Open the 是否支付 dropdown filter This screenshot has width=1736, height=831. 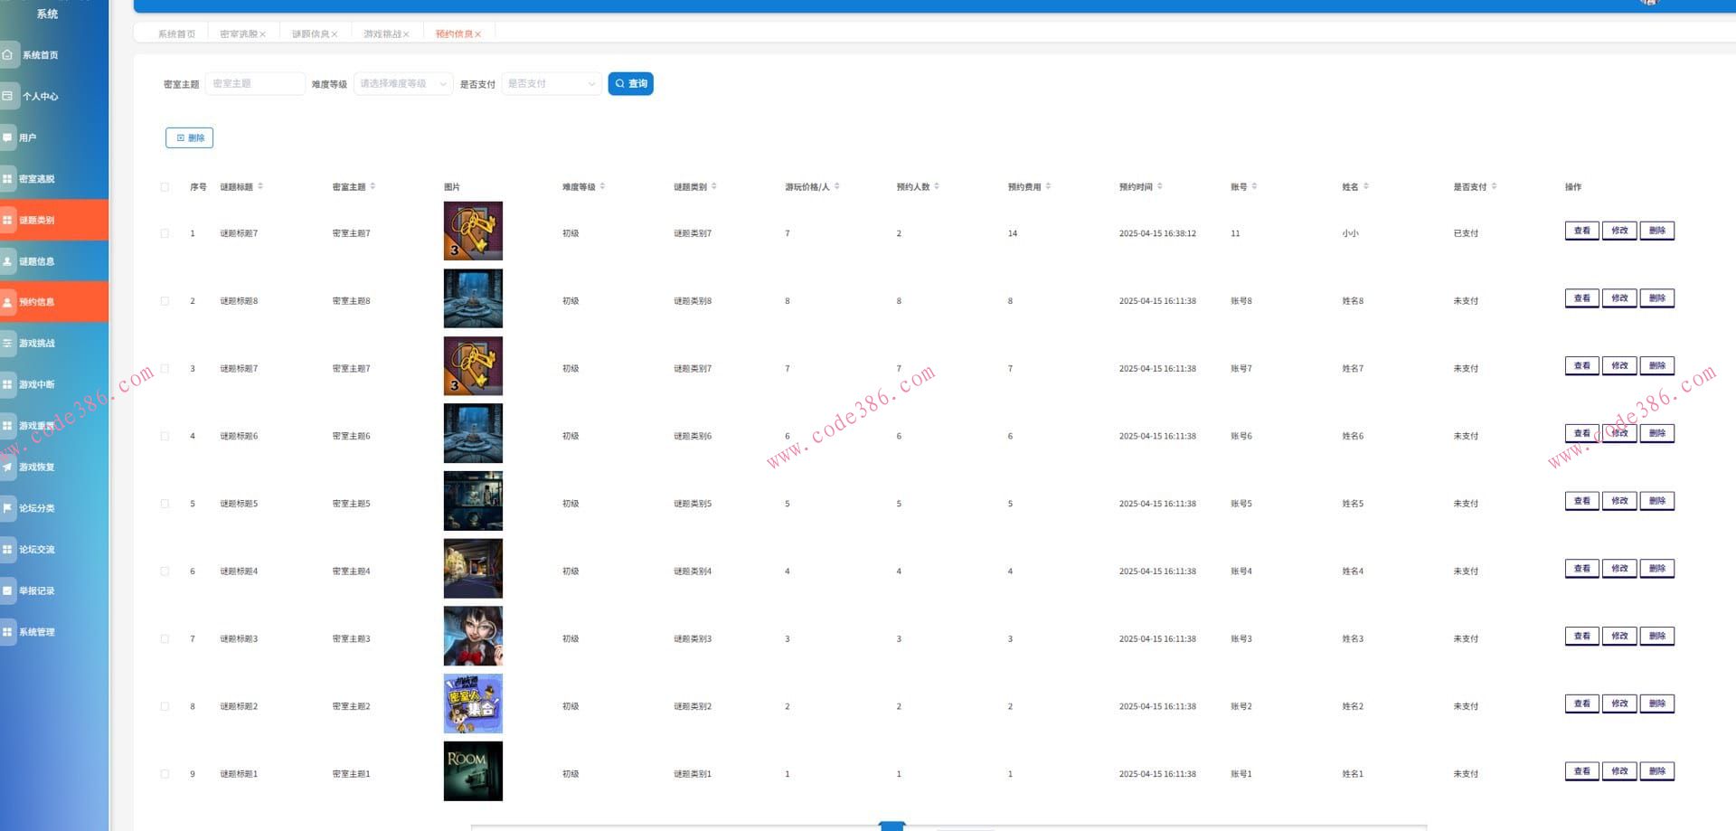[x=552, y=84]
